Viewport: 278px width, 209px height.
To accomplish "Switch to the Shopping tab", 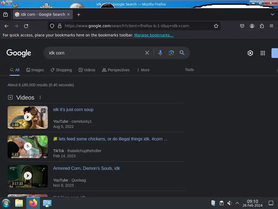I will [61, 70].
